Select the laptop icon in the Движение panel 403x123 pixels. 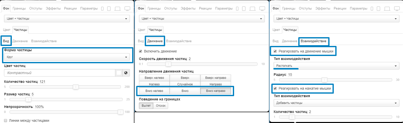coord(252,9)
